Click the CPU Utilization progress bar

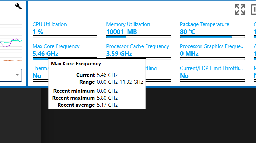pyautogui.click(x=65, y=37)
